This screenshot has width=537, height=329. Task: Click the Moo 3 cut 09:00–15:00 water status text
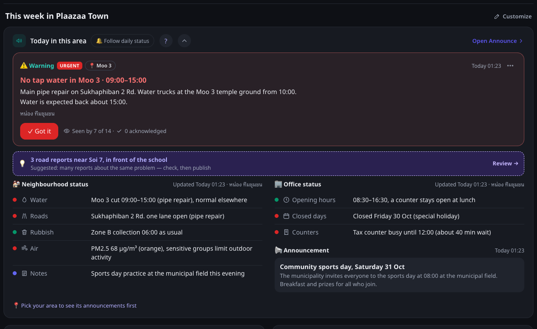pyautogui.click(x=169, y=200)
